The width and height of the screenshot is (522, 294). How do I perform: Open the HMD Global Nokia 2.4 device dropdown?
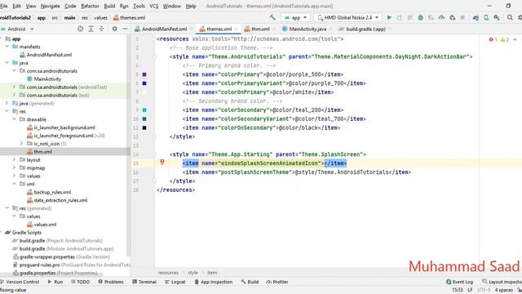click(x=348, y=17)
